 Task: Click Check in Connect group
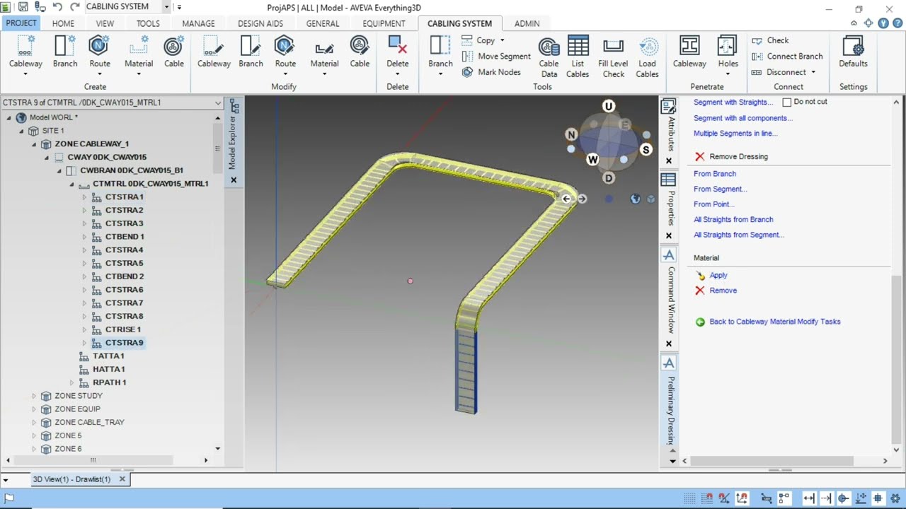coord(770,40)
